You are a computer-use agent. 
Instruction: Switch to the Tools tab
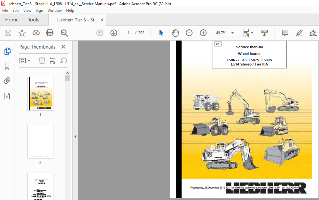(x=34, y=20)
